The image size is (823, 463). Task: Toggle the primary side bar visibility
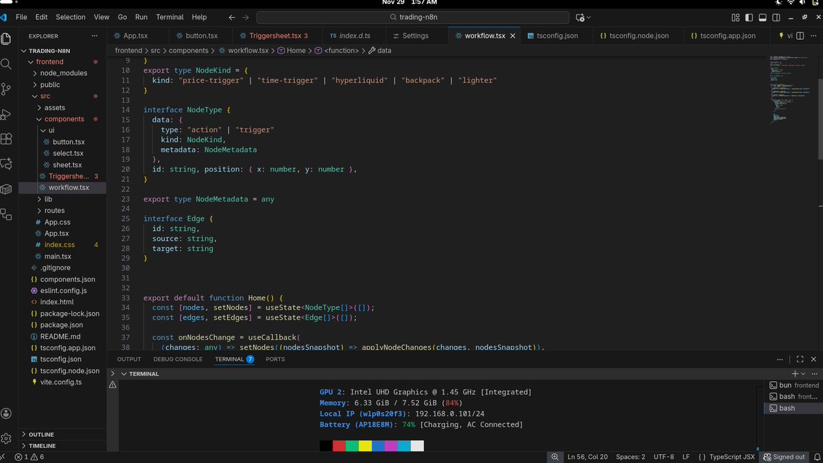pyautogui.click(x=750, y=17)
